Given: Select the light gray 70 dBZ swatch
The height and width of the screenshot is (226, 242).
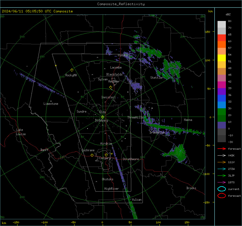Looking at the screenshot, I should [x=222, y=24].
